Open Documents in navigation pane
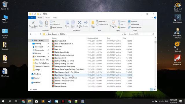 39,50
